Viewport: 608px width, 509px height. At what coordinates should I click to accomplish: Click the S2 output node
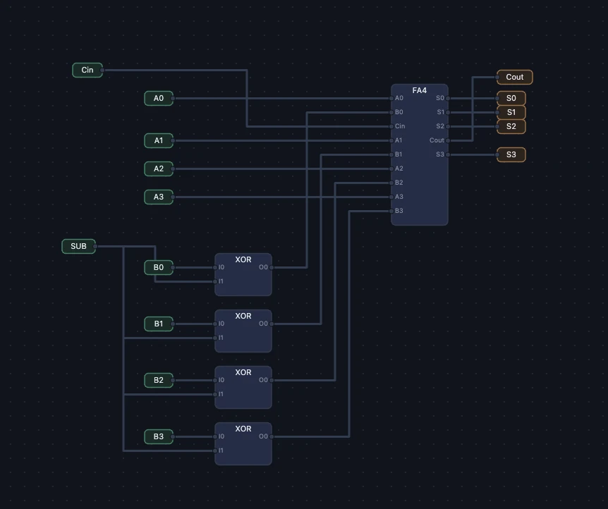[x=511, y=126]
